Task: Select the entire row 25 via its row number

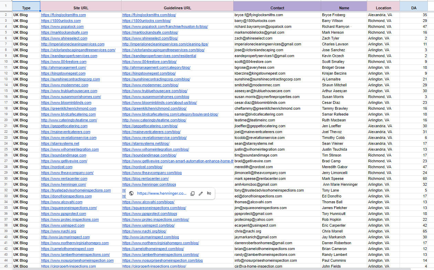Action: (6, 149)
